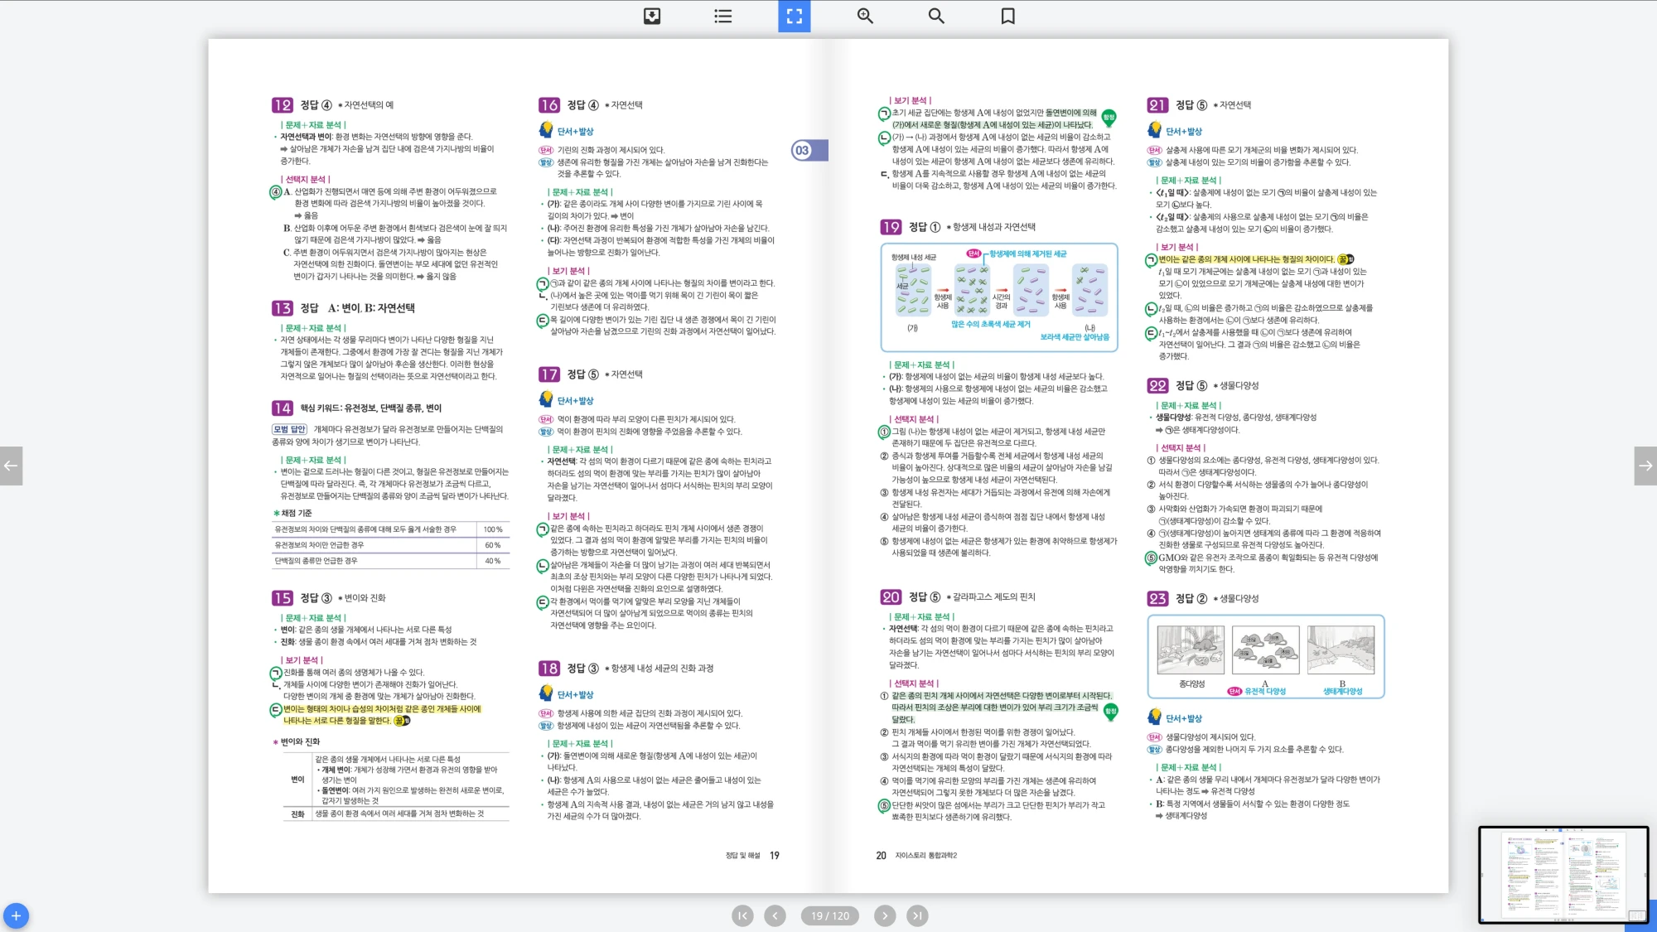Jump to the last page button

pyautogui.click(x=917, y=915)
